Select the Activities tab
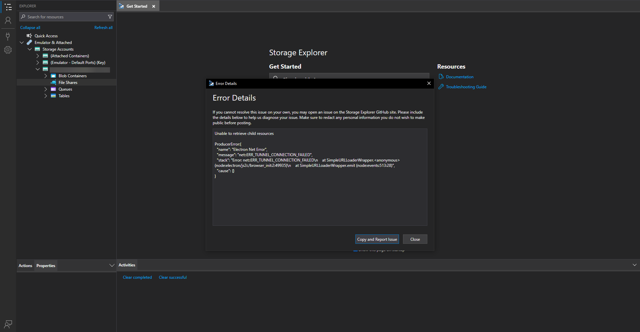Screen dimensions: 640x332 point(127,265)
